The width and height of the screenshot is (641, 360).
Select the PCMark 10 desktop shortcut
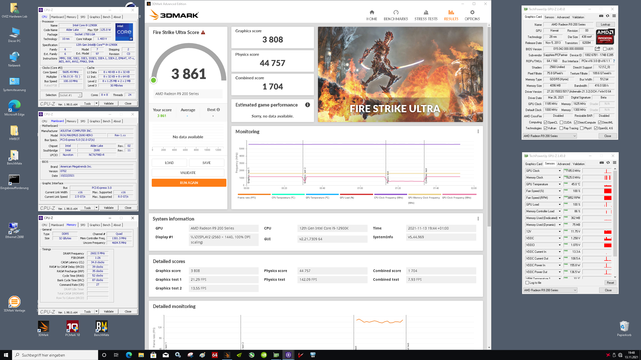tap(72, 328)
